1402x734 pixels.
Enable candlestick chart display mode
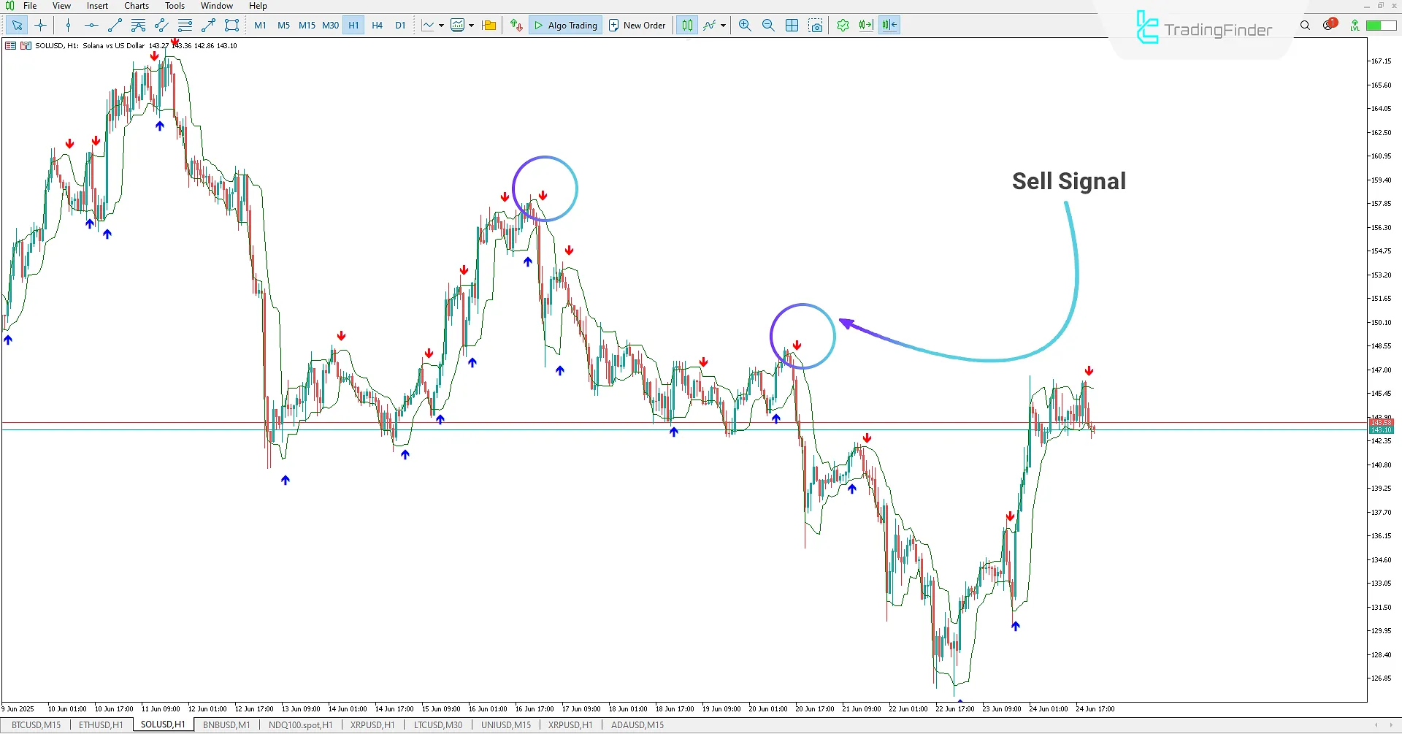coord(686,25)
